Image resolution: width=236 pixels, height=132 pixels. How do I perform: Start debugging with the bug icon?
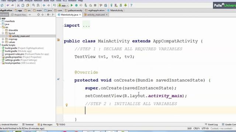pyautogui.click(x=76, y=5)
